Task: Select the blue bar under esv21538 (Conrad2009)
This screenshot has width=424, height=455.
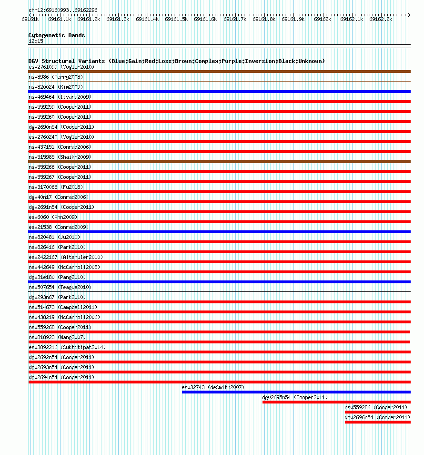Action: coord(220,232)
